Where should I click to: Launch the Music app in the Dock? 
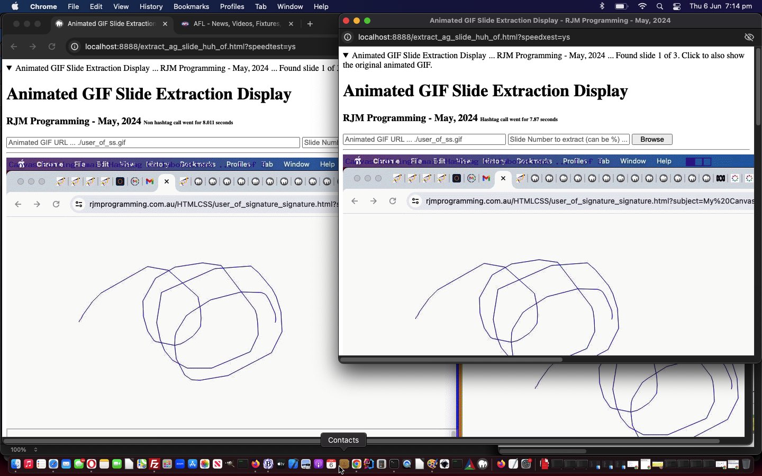tap(29, 464)
